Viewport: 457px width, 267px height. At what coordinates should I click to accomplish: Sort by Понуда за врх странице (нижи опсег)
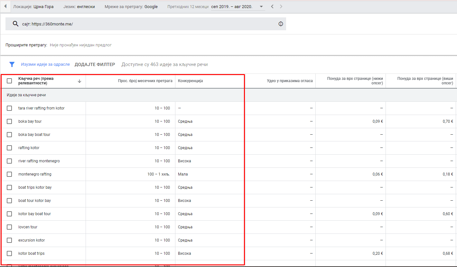pyautogui.click(x=355, y=81)
